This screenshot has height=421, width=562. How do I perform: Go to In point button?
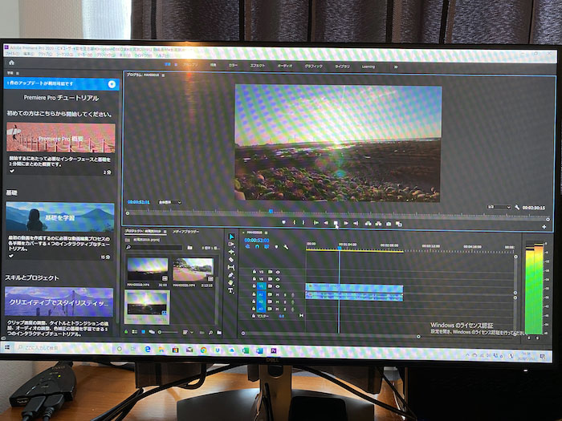click(x=316, y=223)
